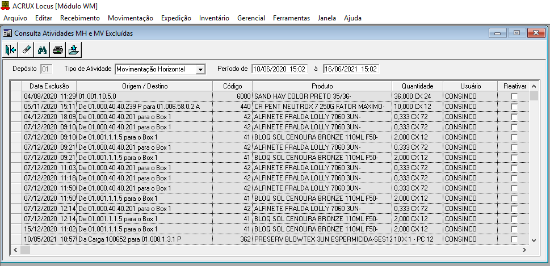Click the horizontal scrollbar thumb
Screen dimensions: 550x266
point(25,250)
